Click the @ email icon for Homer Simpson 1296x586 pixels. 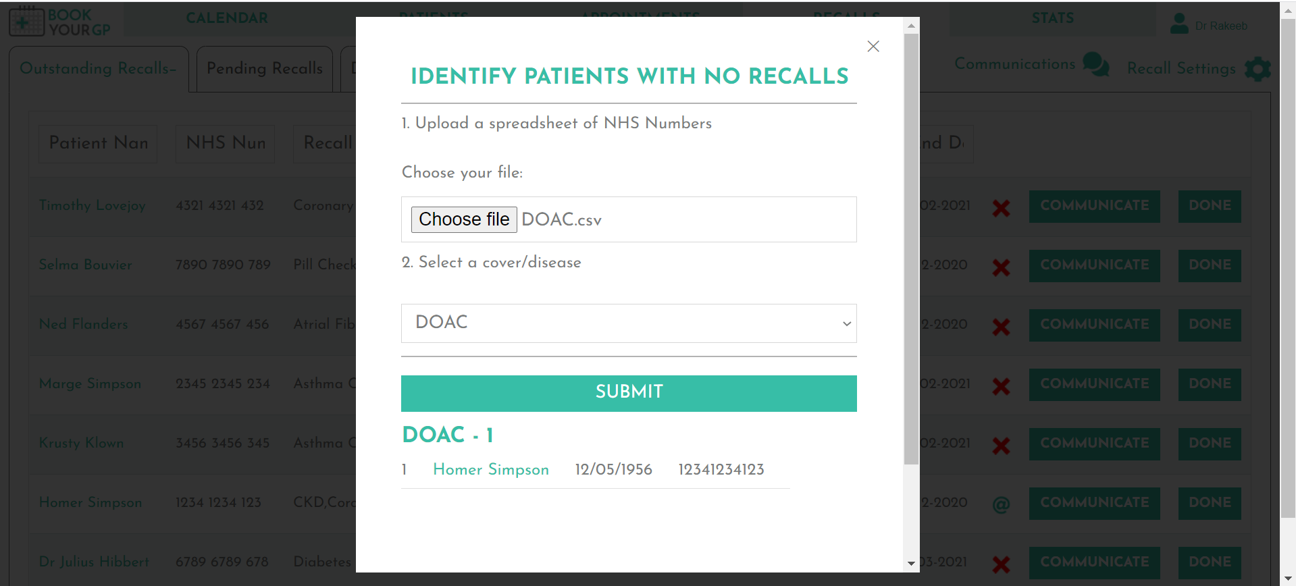(x=1001, y=504)
